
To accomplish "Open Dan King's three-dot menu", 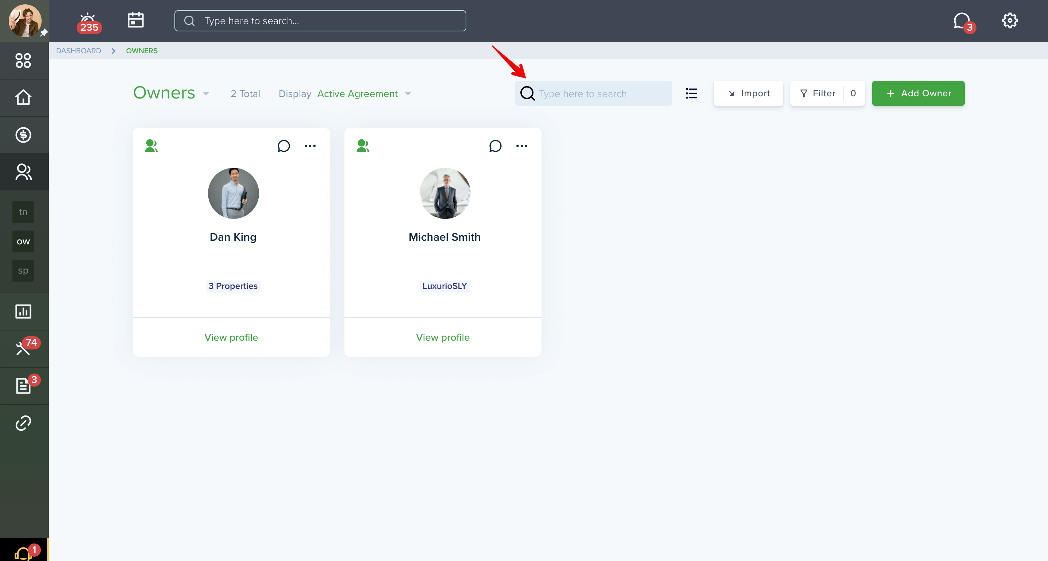I will [310, 146].
